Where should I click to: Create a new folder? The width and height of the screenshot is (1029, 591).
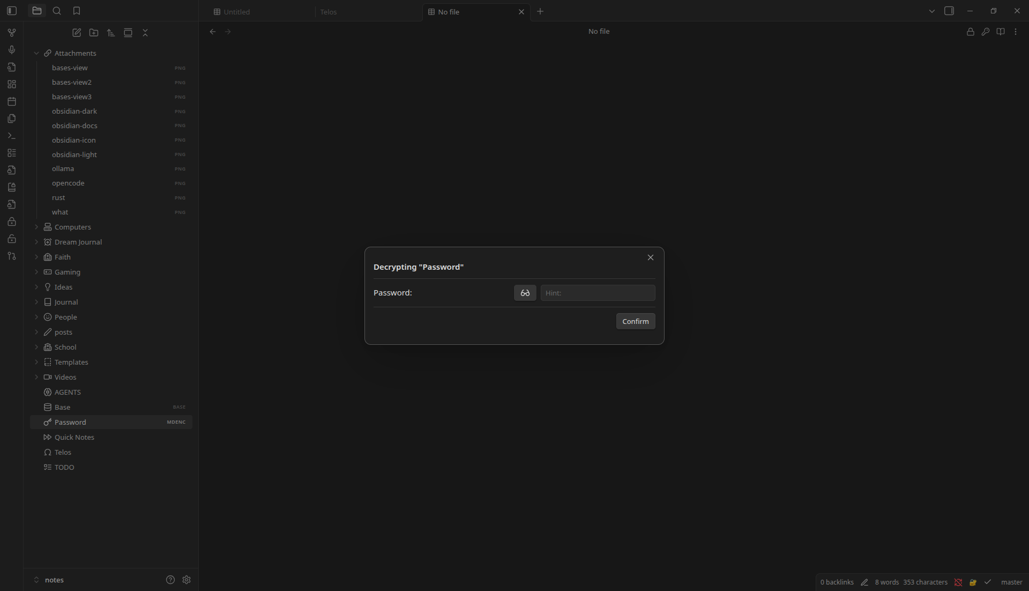pos(94,33)
